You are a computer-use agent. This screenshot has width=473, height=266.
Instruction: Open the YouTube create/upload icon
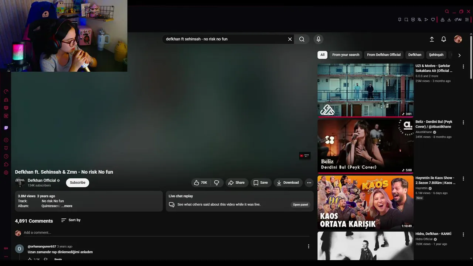coord(432,39)
